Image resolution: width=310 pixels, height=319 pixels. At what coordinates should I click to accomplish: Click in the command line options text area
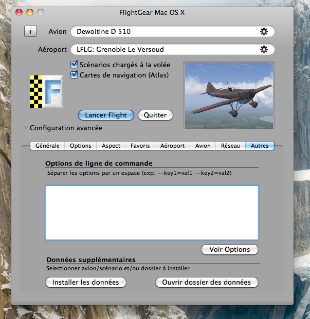pos(152,213)
